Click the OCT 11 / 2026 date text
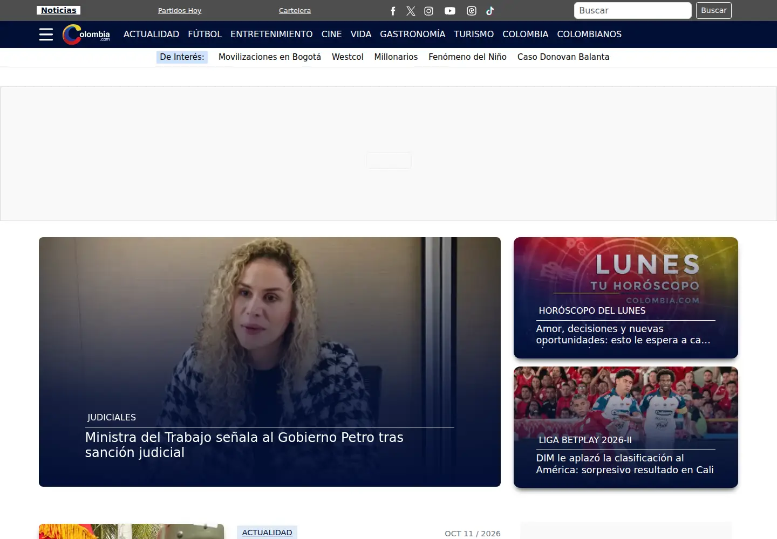777x539 pixels. (x=473, y=534)
